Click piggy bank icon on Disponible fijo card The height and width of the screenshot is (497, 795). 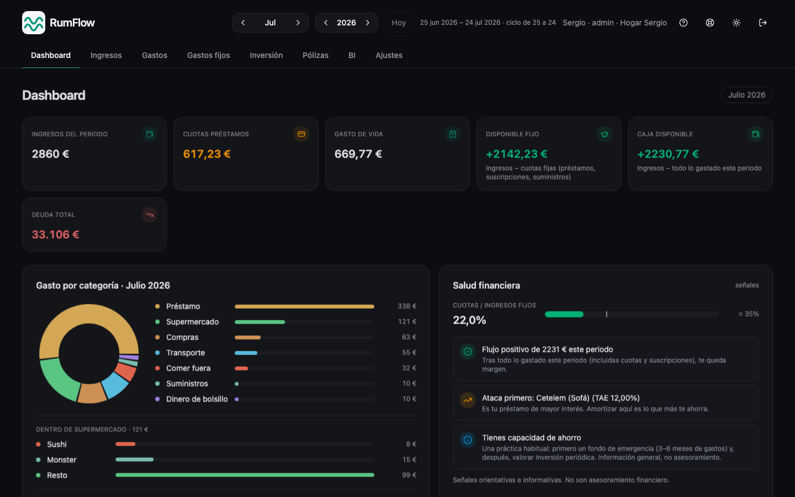coord(605,134)
